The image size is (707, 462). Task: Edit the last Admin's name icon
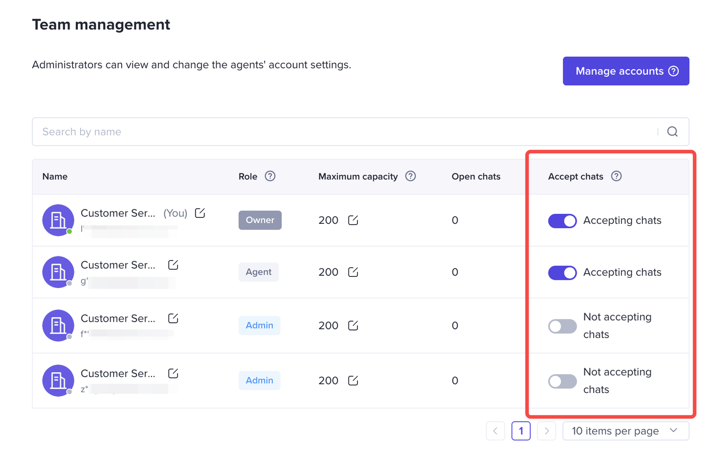(173, 374)
